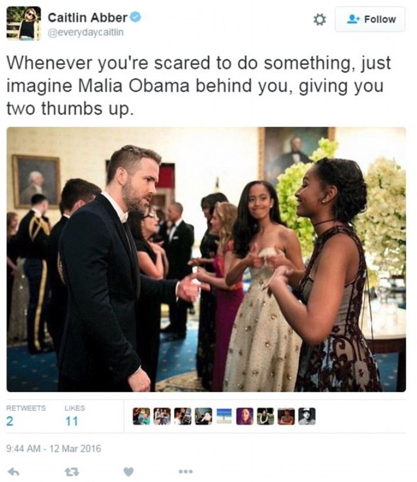417x482 pixels.
Task: Open Caitlin Abber's profile picture
Action: (x=24, y=23)
